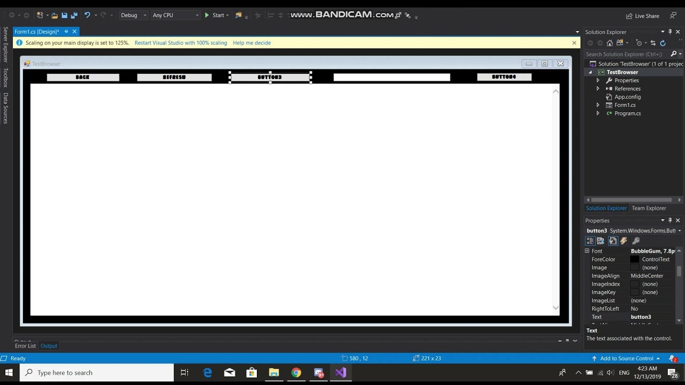Image resolution: width=685 pixels, height=385 pixels.
Task: Click the Live Share button
Action: (x=643, y=16)
